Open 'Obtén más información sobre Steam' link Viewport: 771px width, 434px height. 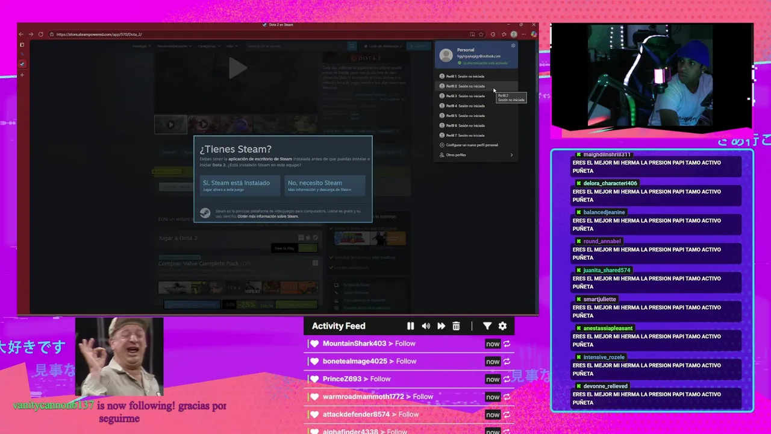(267, 216)
